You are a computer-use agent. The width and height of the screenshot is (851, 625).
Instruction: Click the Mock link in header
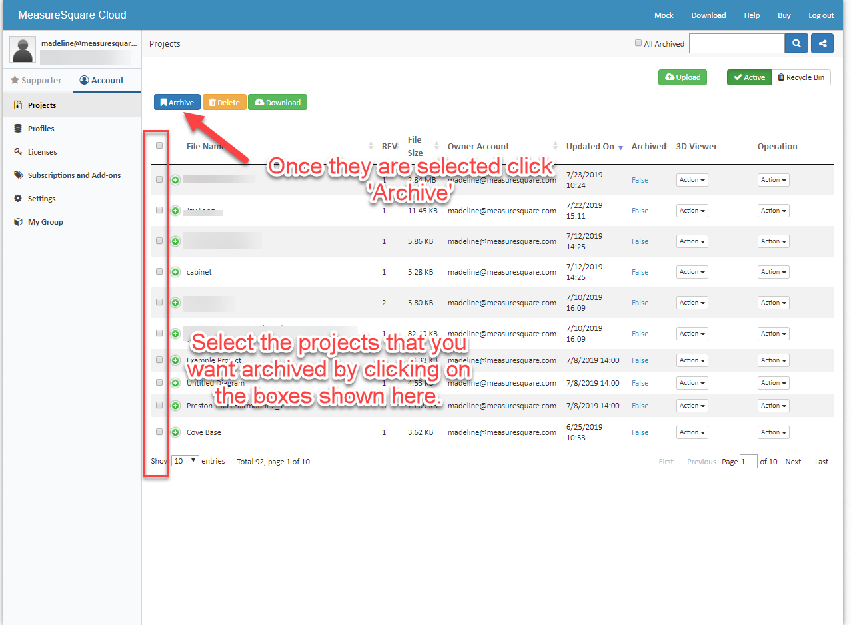tap(664, 15)
